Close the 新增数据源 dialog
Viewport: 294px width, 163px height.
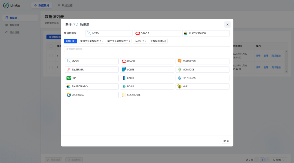tap(227, 24)
